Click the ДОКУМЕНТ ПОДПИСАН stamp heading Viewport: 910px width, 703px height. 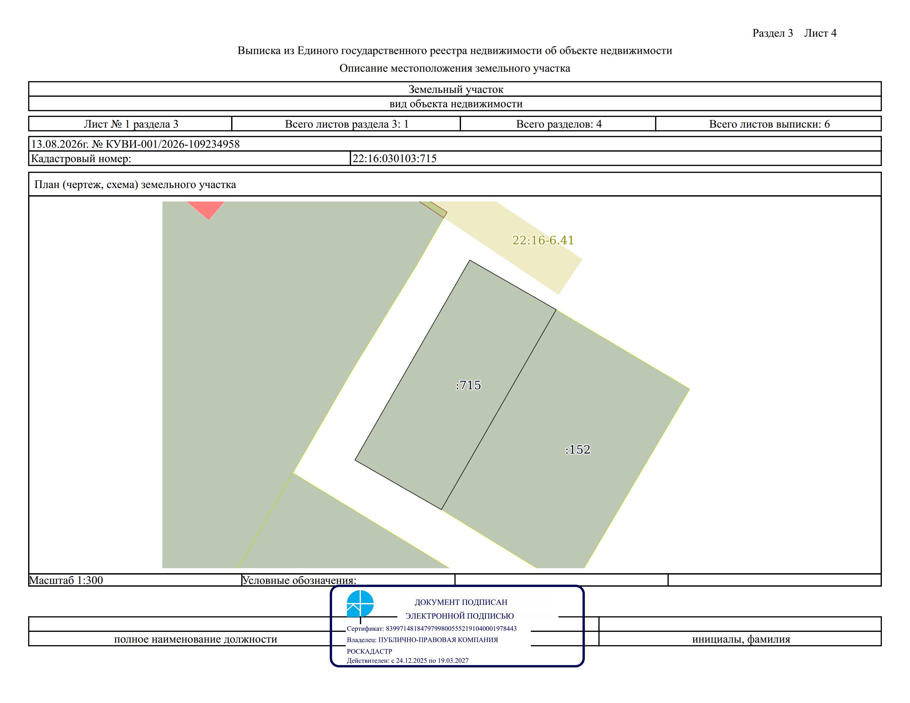461,602
